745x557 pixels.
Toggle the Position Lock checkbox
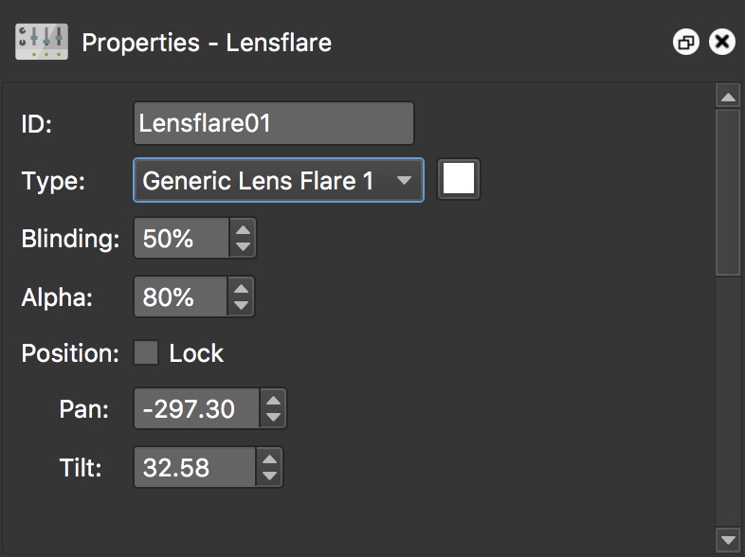(x=146, y=353)
